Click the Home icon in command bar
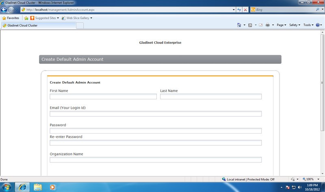 (239, 25)
